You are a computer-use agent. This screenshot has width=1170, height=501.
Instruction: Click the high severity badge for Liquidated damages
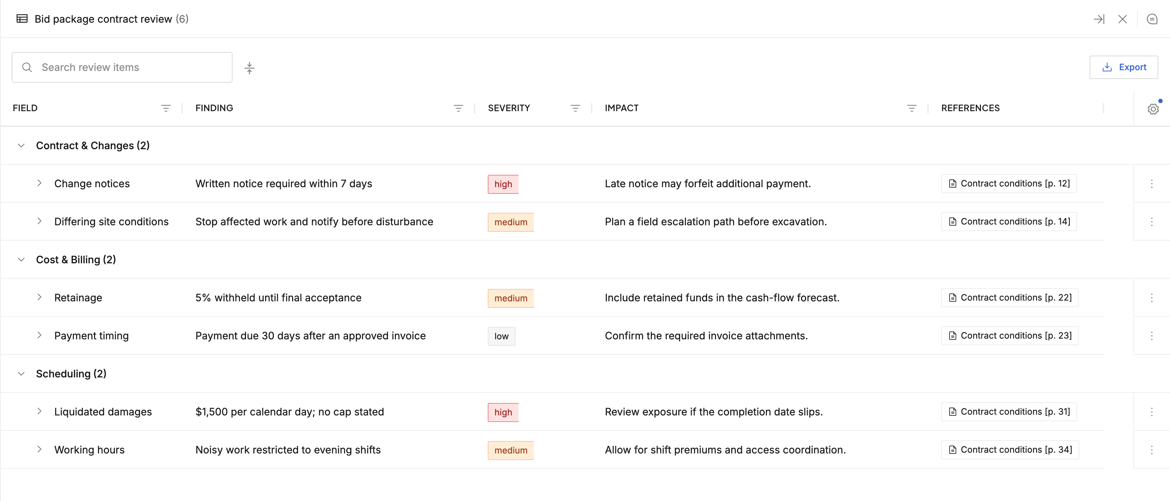[x=503, y=412]
